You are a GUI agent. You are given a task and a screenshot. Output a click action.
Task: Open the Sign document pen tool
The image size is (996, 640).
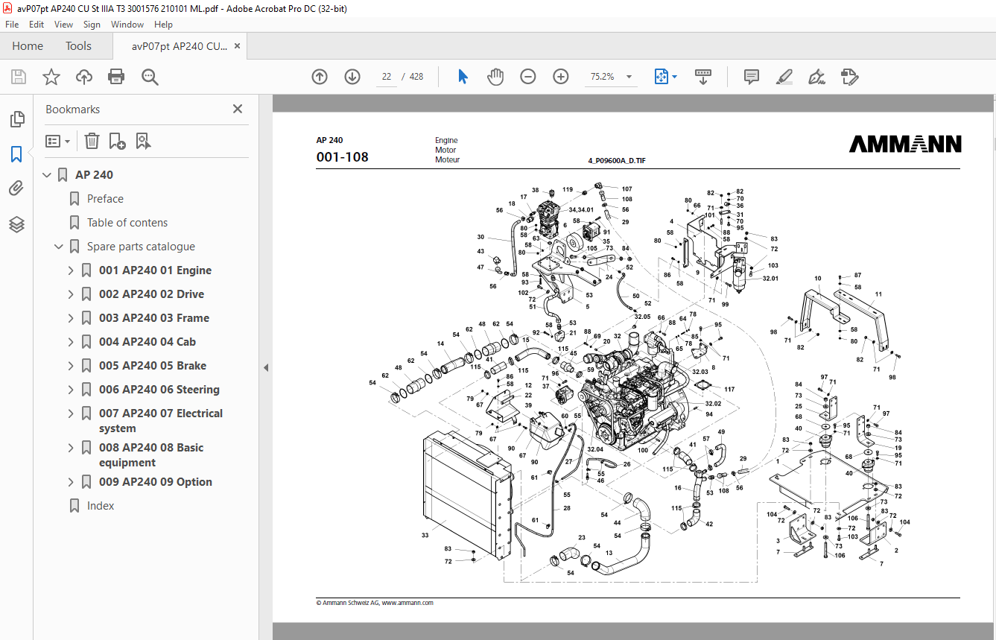[817, 77]
